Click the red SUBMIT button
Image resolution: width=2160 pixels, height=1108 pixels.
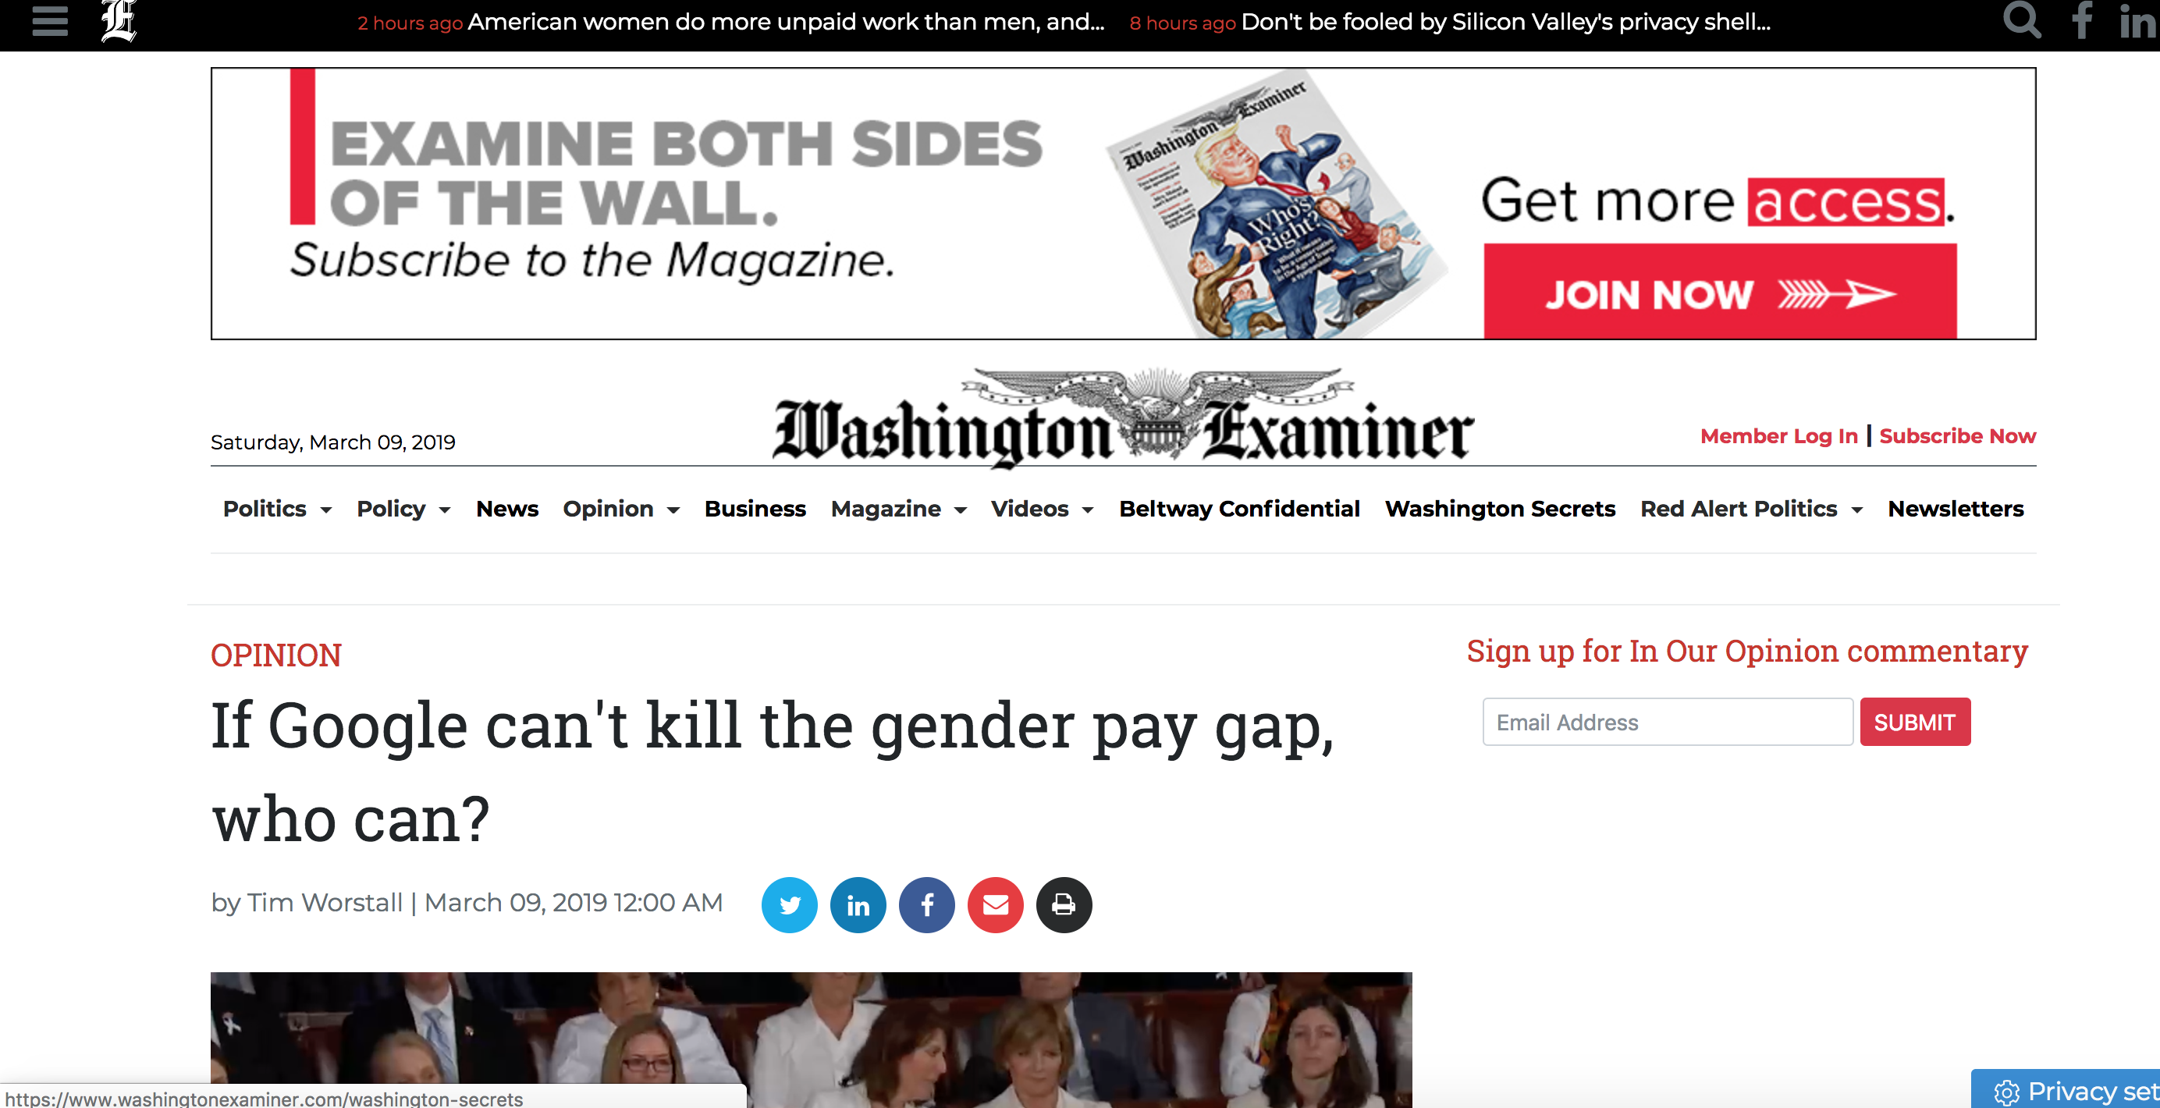click(x=1915, y=722)
